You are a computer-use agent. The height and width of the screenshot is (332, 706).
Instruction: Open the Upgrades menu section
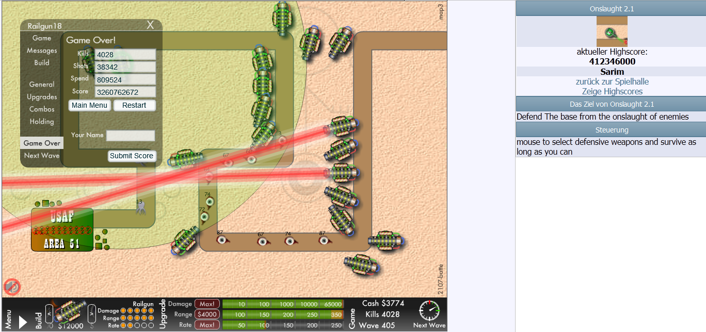(x=42, y=97)
